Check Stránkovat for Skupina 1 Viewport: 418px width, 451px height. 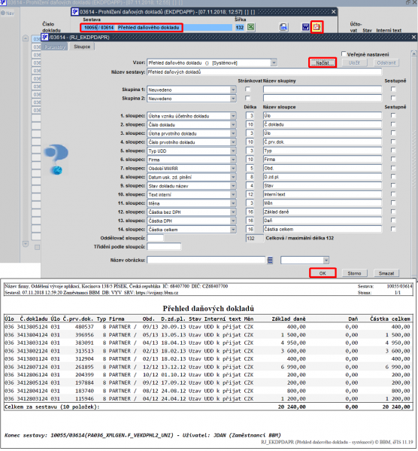[247, 90]
